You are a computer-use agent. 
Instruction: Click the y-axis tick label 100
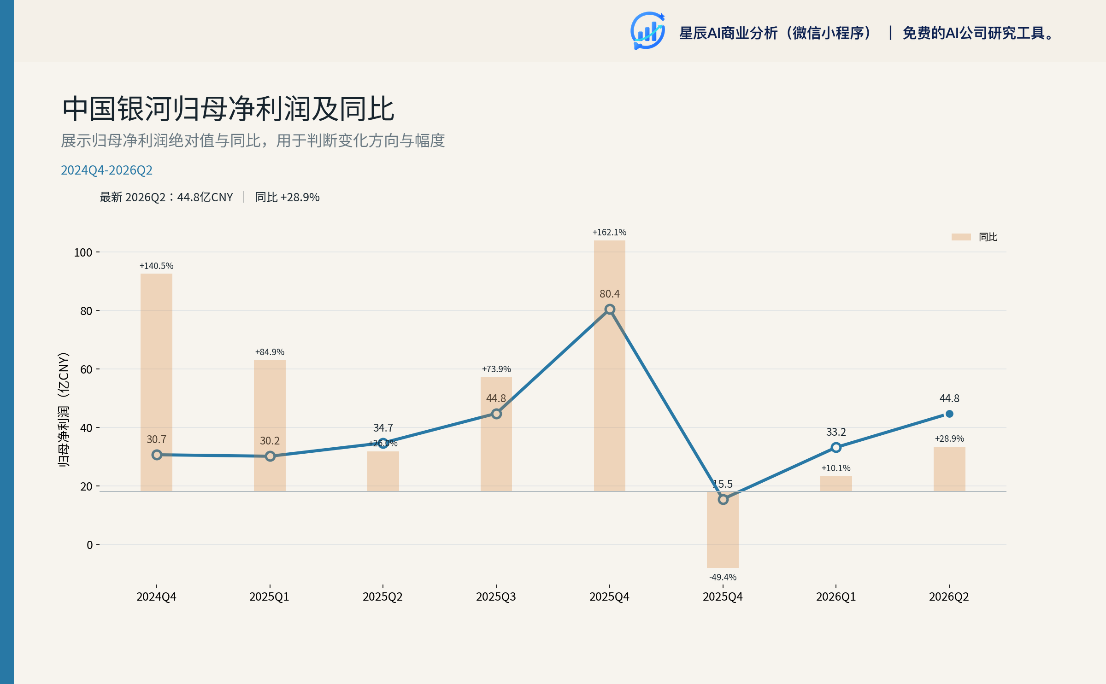(83, 252)
